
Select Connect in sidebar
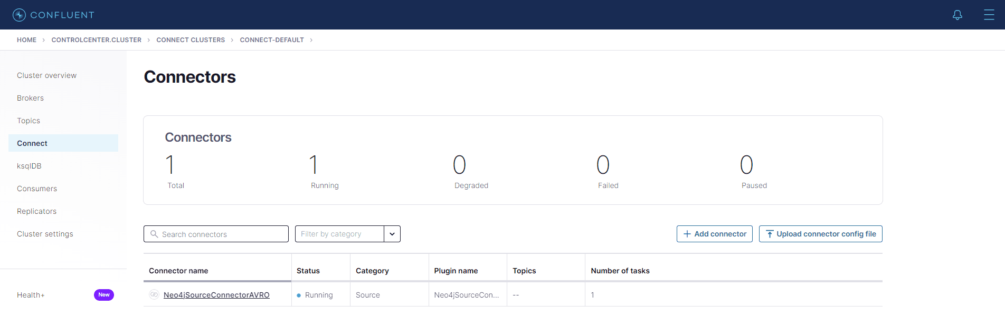[63, 143]
